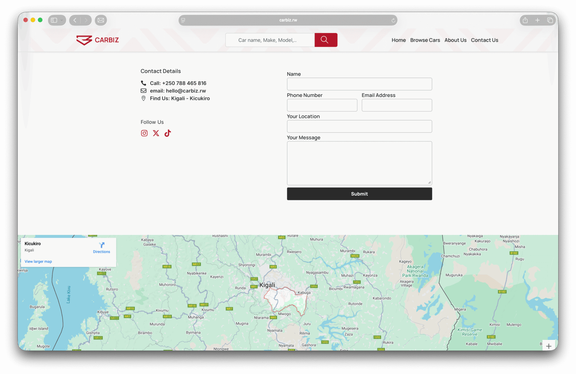Focus the car search input
This screenshot has height=374, width=576.
tap(270, 40)
